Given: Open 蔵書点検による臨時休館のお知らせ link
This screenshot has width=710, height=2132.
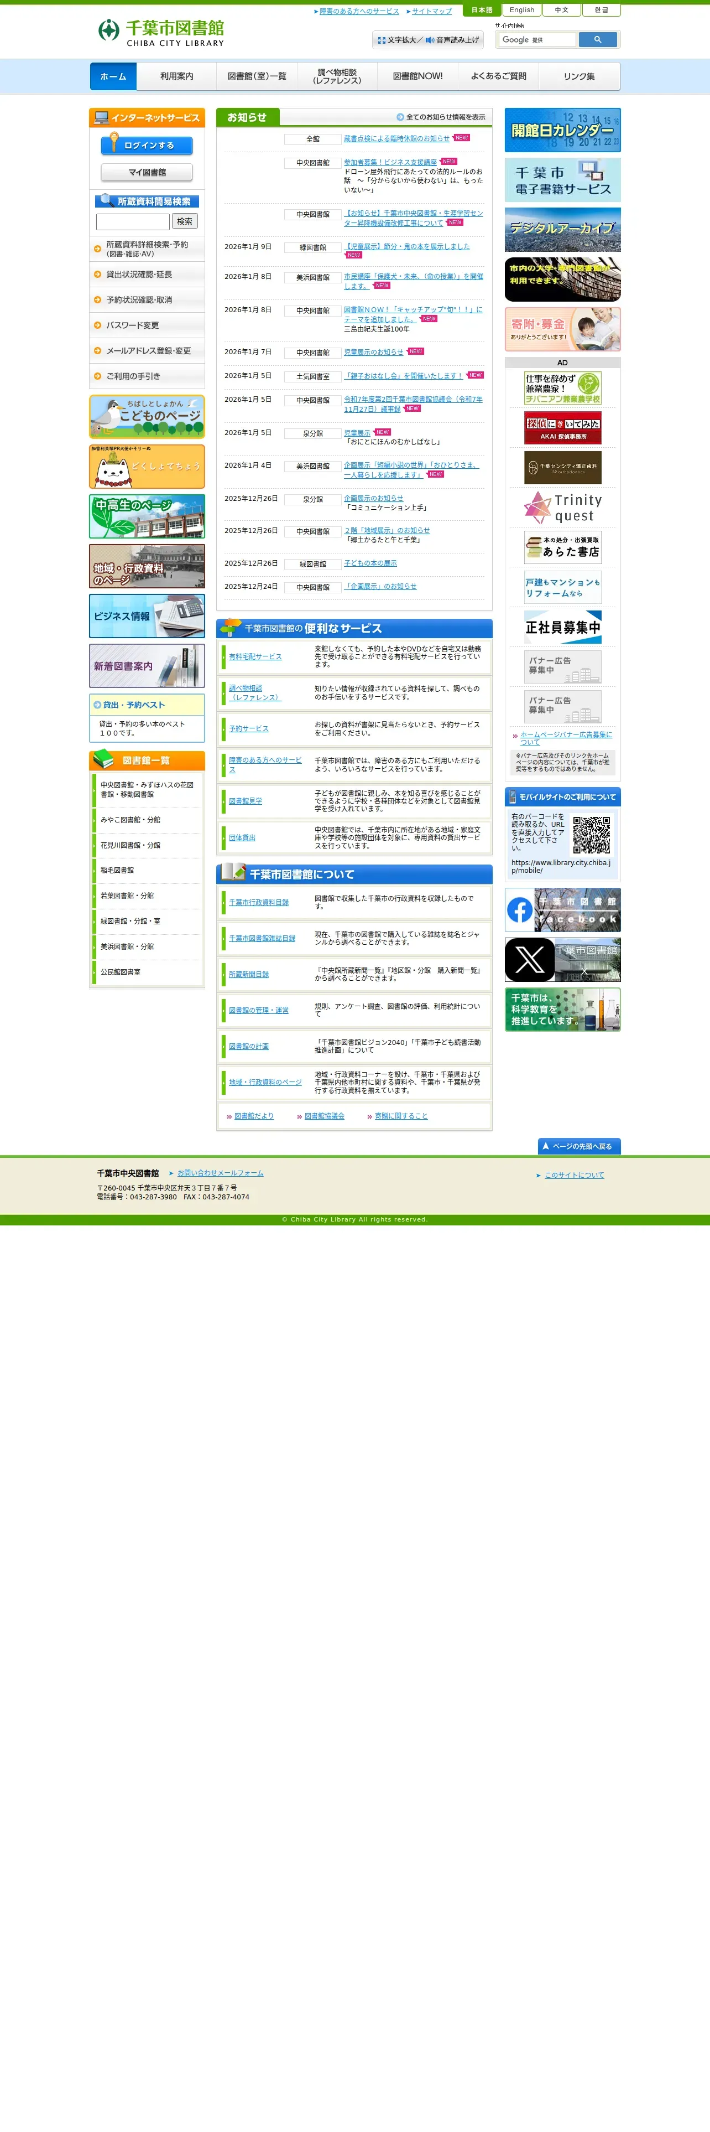Looking at the screenshot, I should tap(396, 138).
